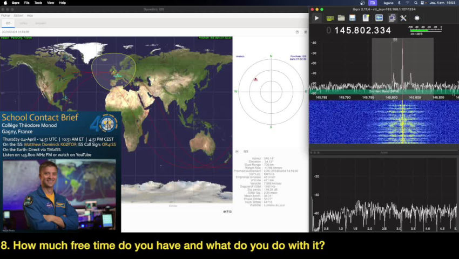Viewport: 459px width, 259px height.
Task: Open the Gqrx File menu
Action: (27, 3)
